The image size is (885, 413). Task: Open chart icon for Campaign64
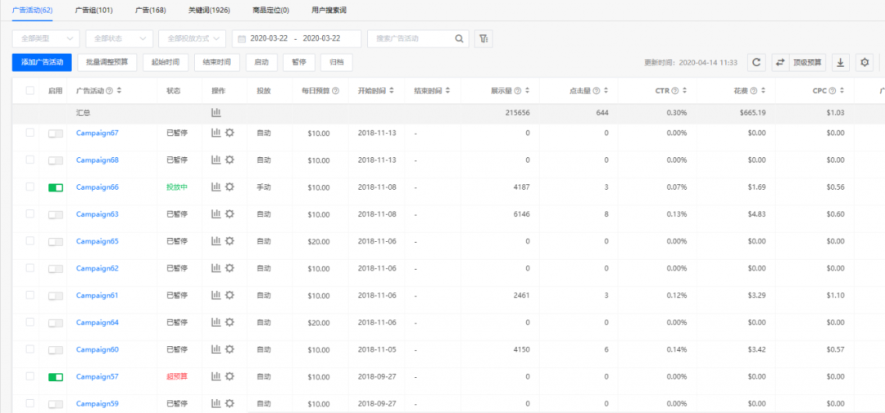216,321
